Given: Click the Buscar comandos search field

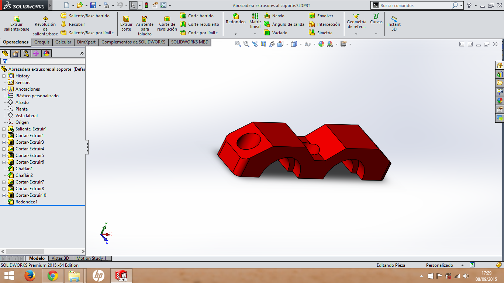Looking at the screenshot, I should tap(415, 6).
